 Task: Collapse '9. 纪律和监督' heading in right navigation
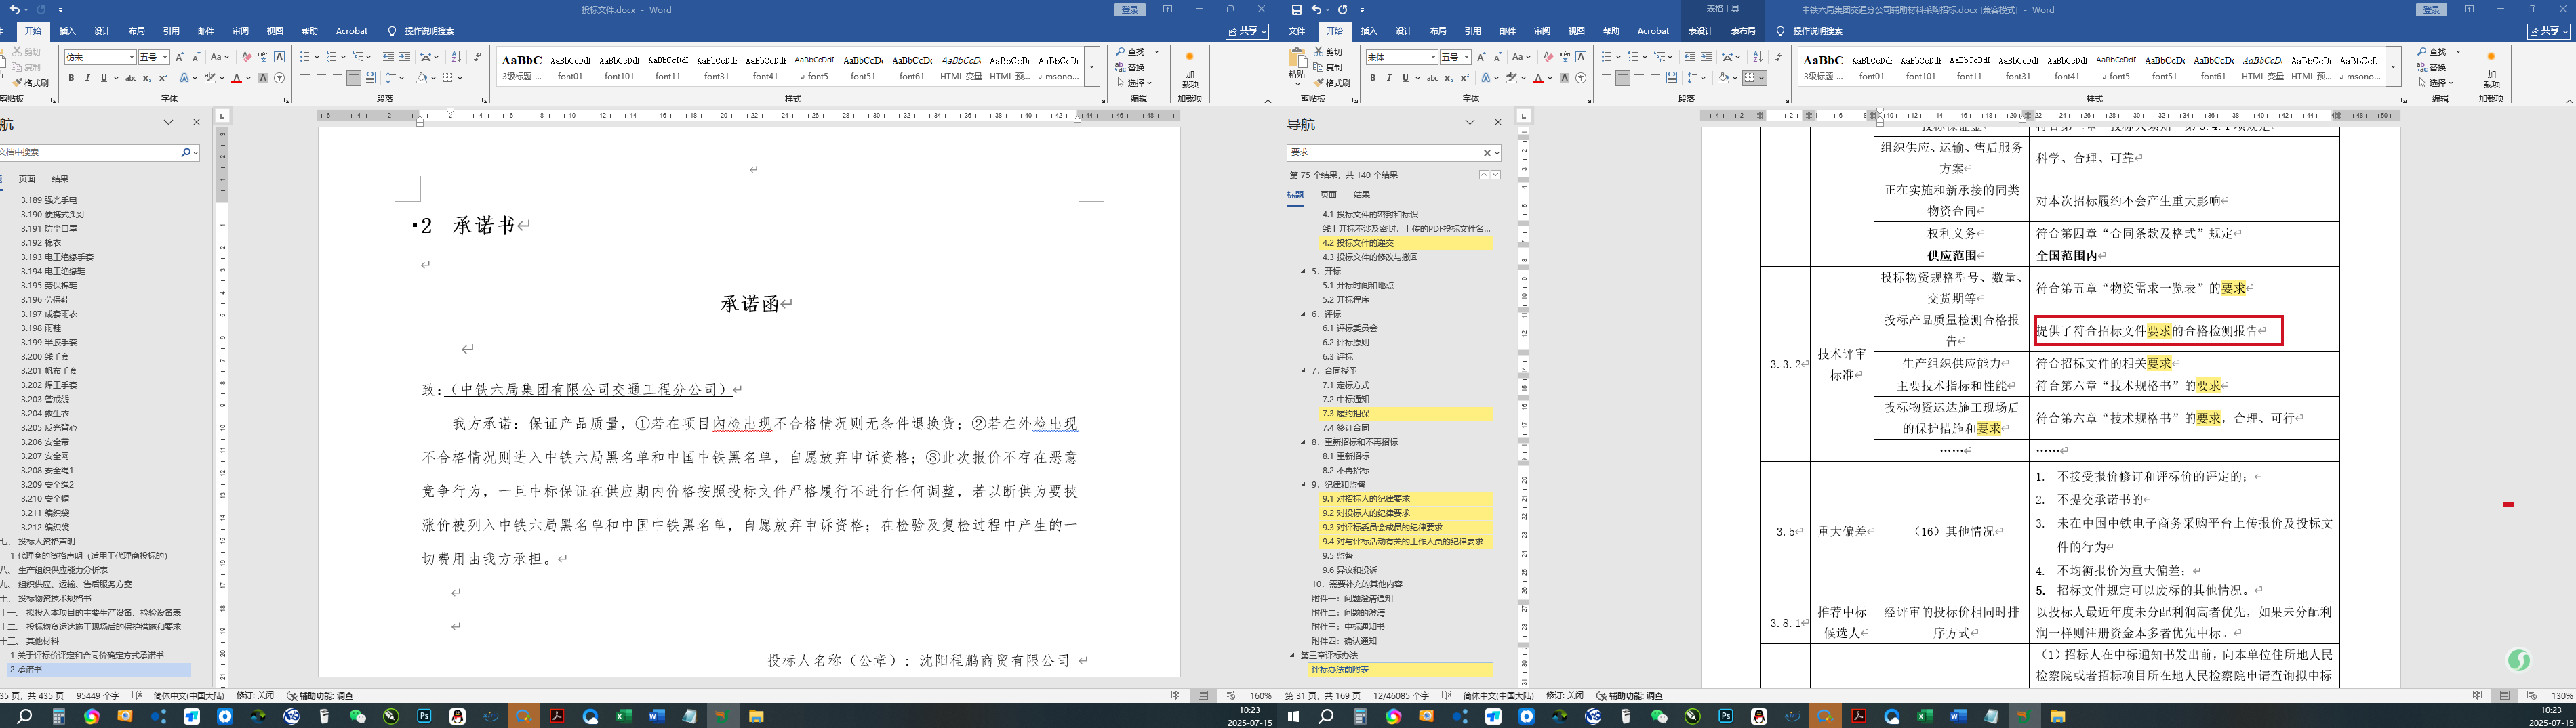coord(1304,486)
